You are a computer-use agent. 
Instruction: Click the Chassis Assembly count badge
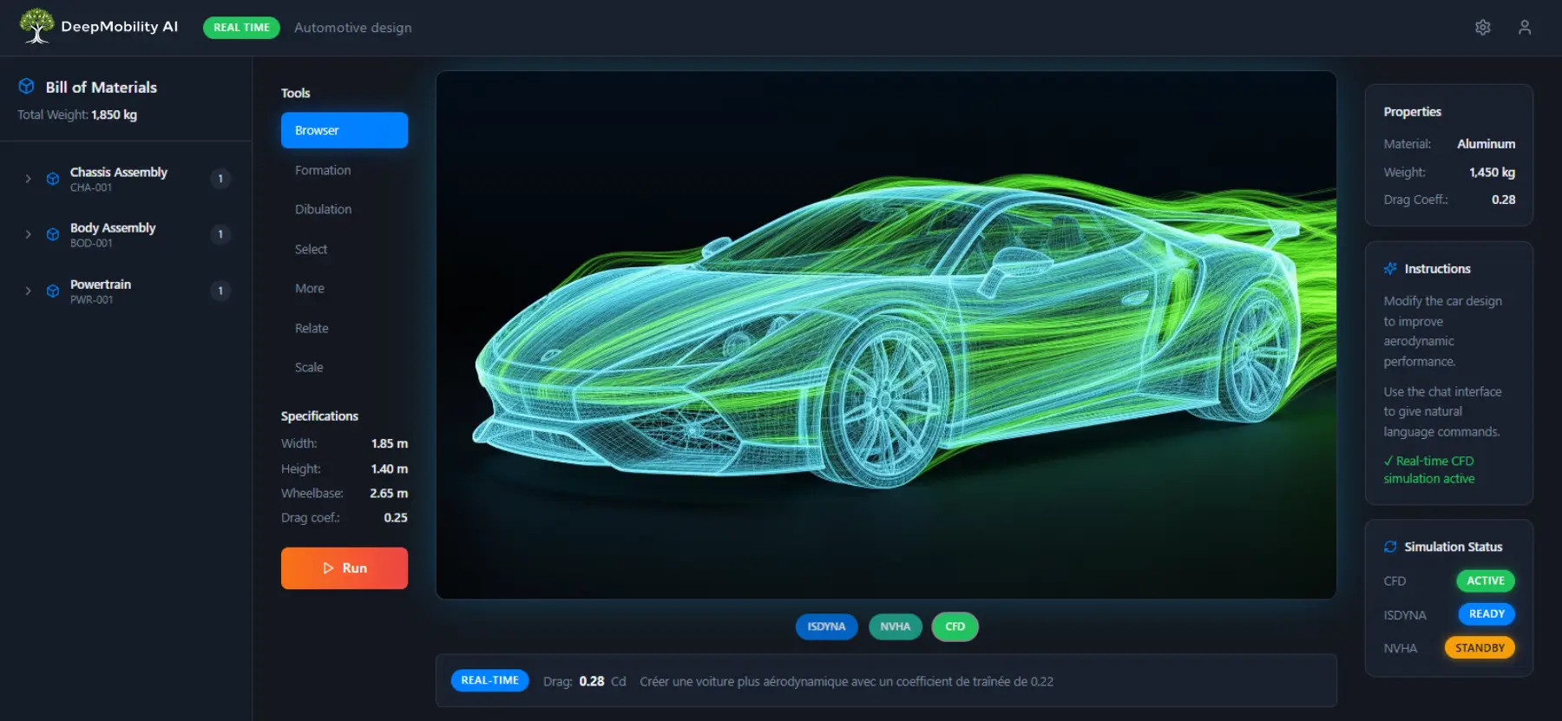(x=220, y=179)
